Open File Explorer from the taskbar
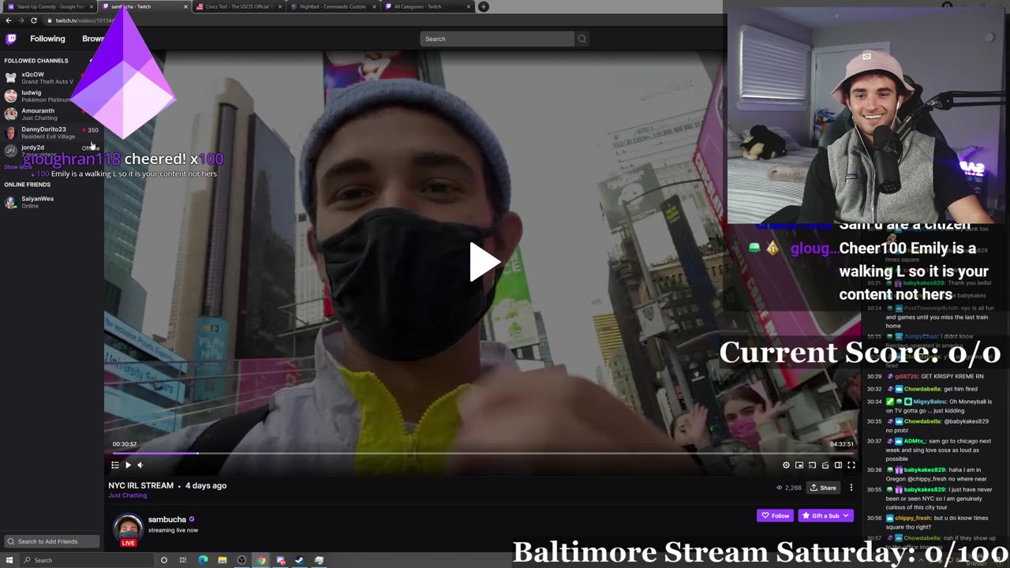1010x568 pixels. pyautogui.click(x=223, y=560)
